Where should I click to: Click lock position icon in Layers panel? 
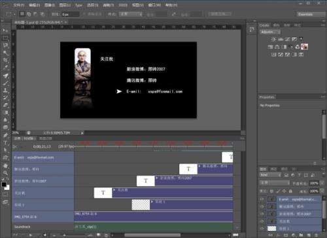(284, 191)
